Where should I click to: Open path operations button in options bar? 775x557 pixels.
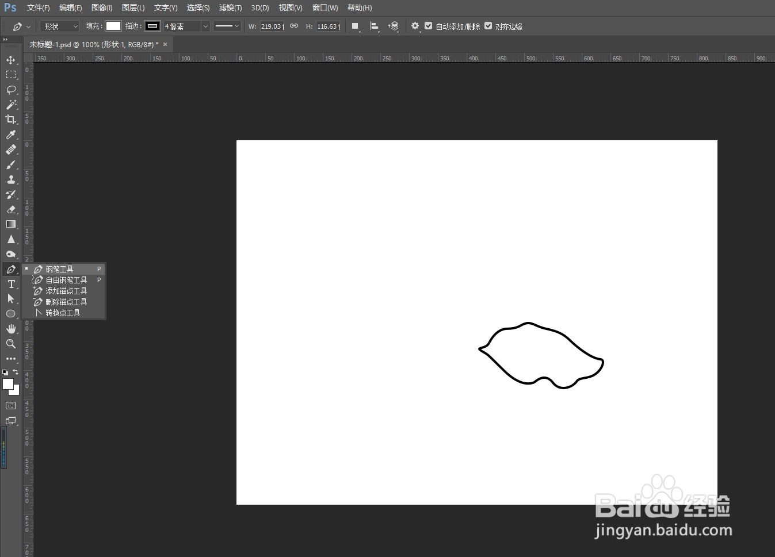coord(356,26)
